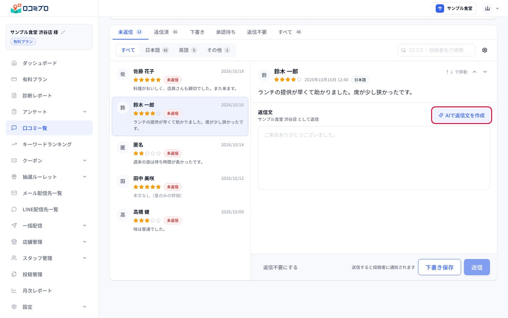Expand the 設定 submenu
The image size is (508, 318).
point(85,307)
